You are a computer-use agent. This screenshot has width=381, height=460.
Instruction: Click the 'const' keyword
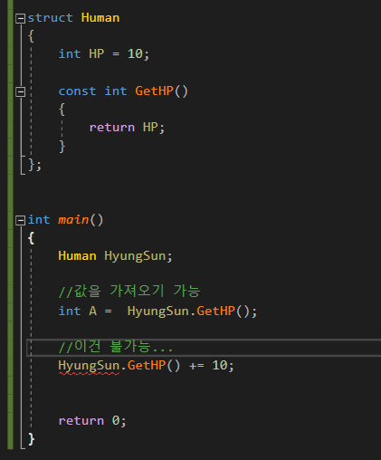(x=77, y=91)
